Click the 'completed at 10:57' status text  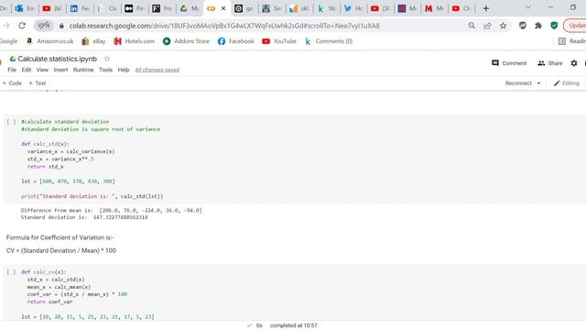click(293, 325)
